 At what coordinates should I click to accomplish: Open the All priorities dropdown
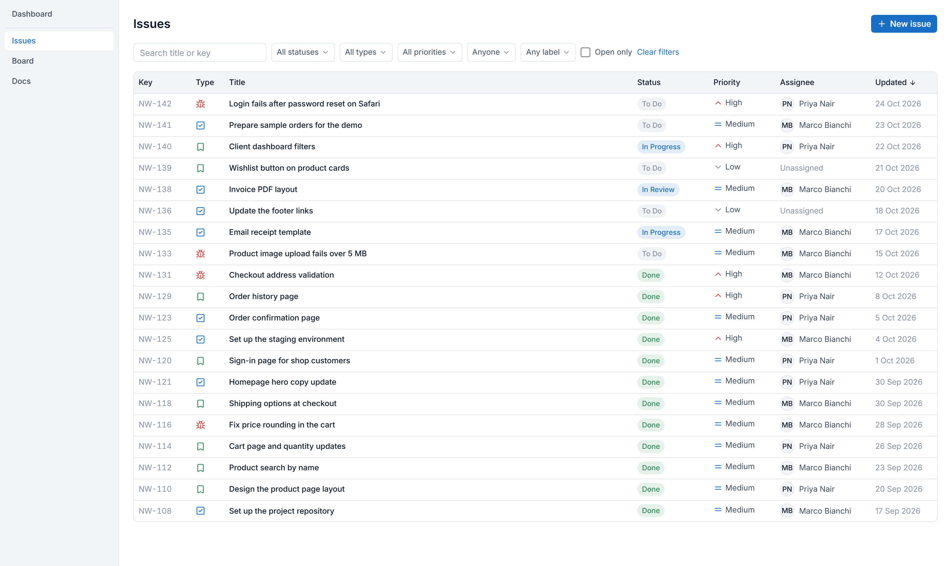[429, 52]
